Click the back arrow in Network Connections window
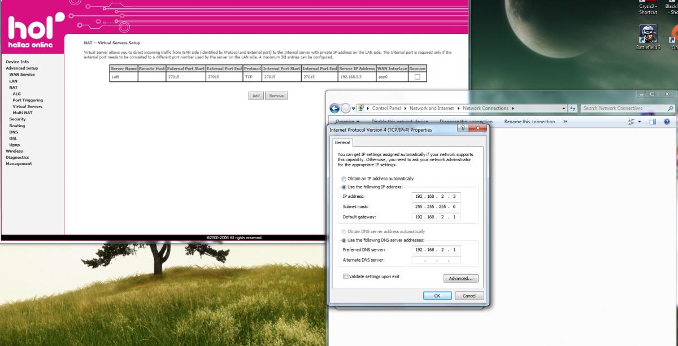The width and height of the screenshot is (678, 346). point(334,109)
